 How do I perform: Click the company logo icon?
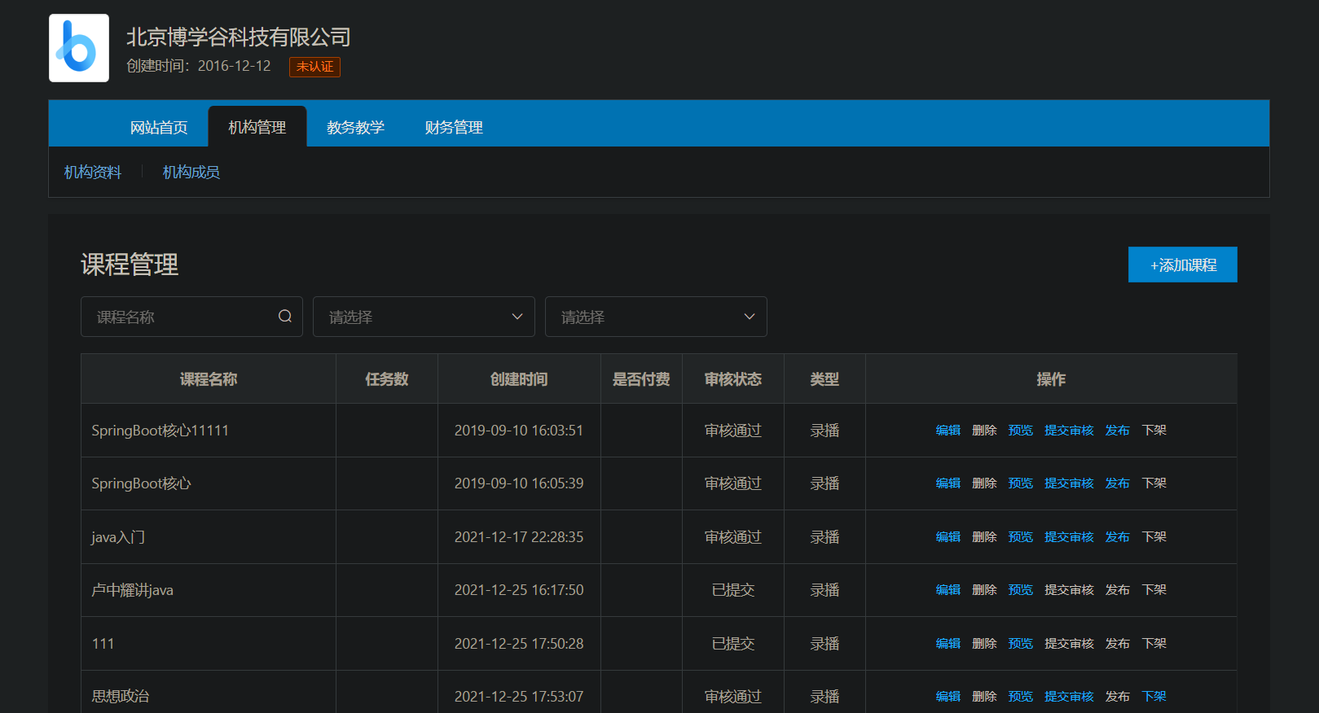79,48
